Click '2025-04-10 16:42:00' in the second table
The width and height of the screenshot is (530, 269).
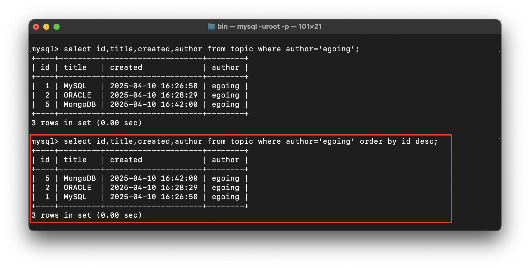(154, 178)
